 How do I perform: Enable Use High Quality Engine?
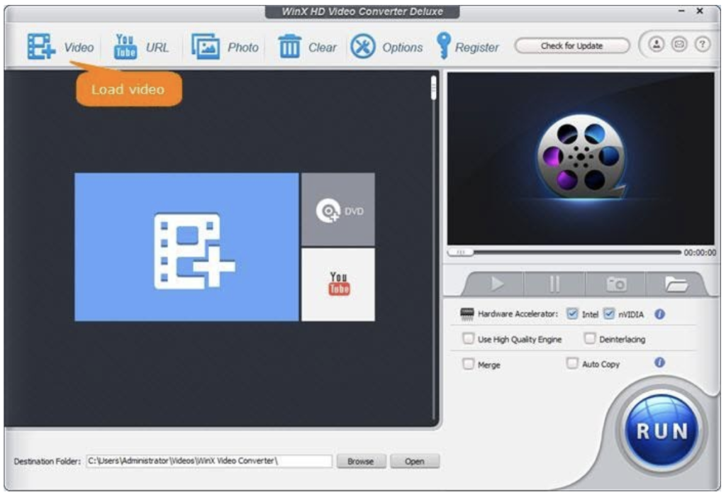click(469, 338)
